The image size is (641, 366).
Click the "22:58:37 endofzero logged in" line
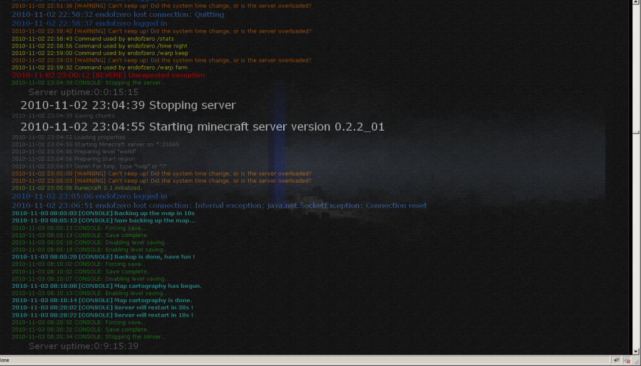point(90,23)
